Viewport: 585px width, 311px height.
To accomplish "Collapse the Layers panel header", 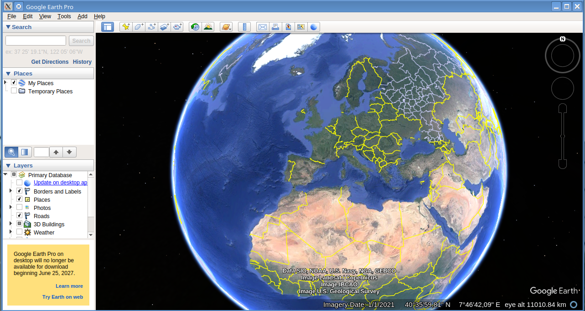I will point(48,165).
